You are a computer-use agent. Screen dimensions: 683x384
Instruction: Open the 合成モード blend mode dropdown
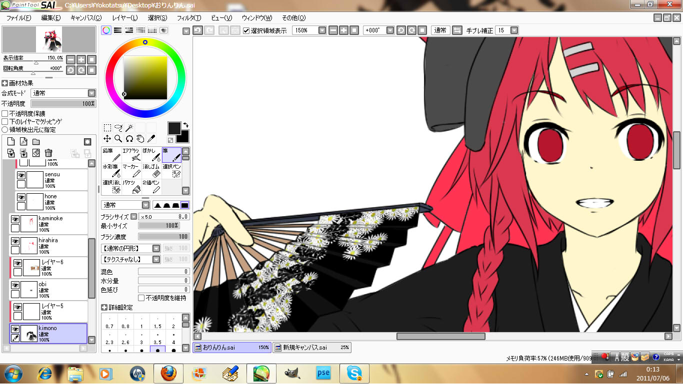click(91, 93)
